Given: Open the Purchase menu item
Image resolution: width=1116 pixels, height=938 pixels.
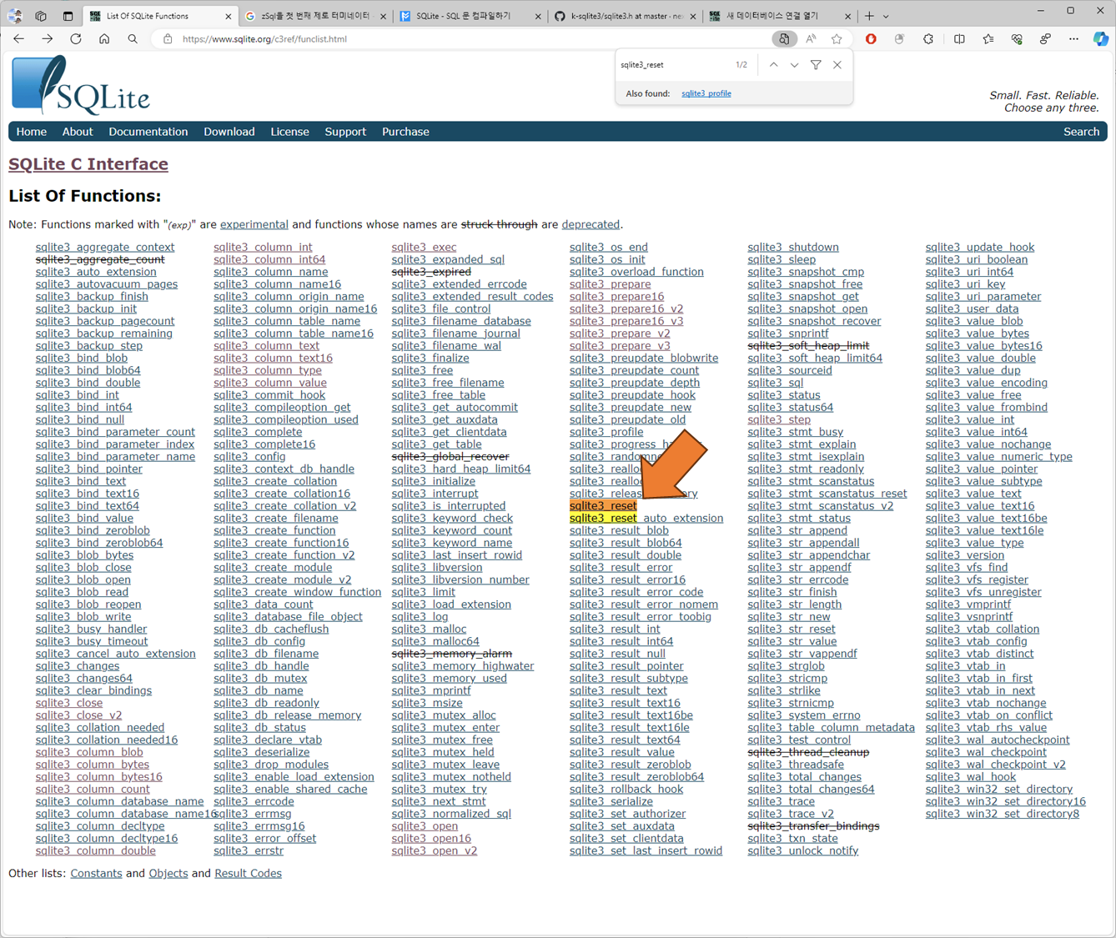Looking at the screenshot, I should tap(405, 132).
